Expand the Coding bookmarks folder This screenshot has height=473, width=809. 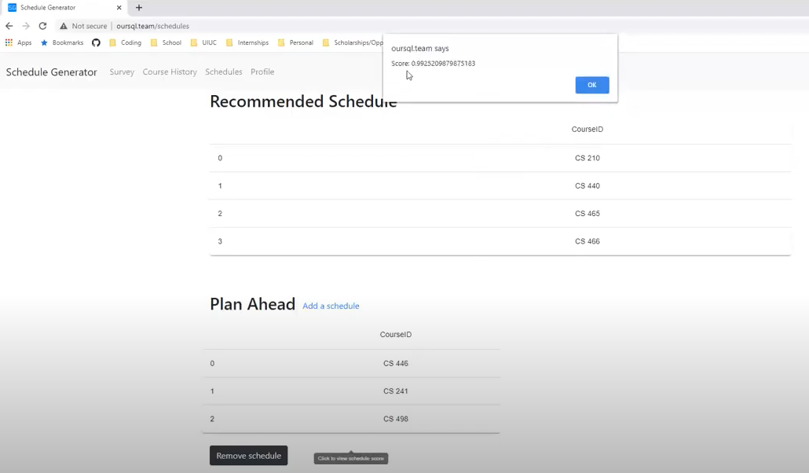[126, 42]
